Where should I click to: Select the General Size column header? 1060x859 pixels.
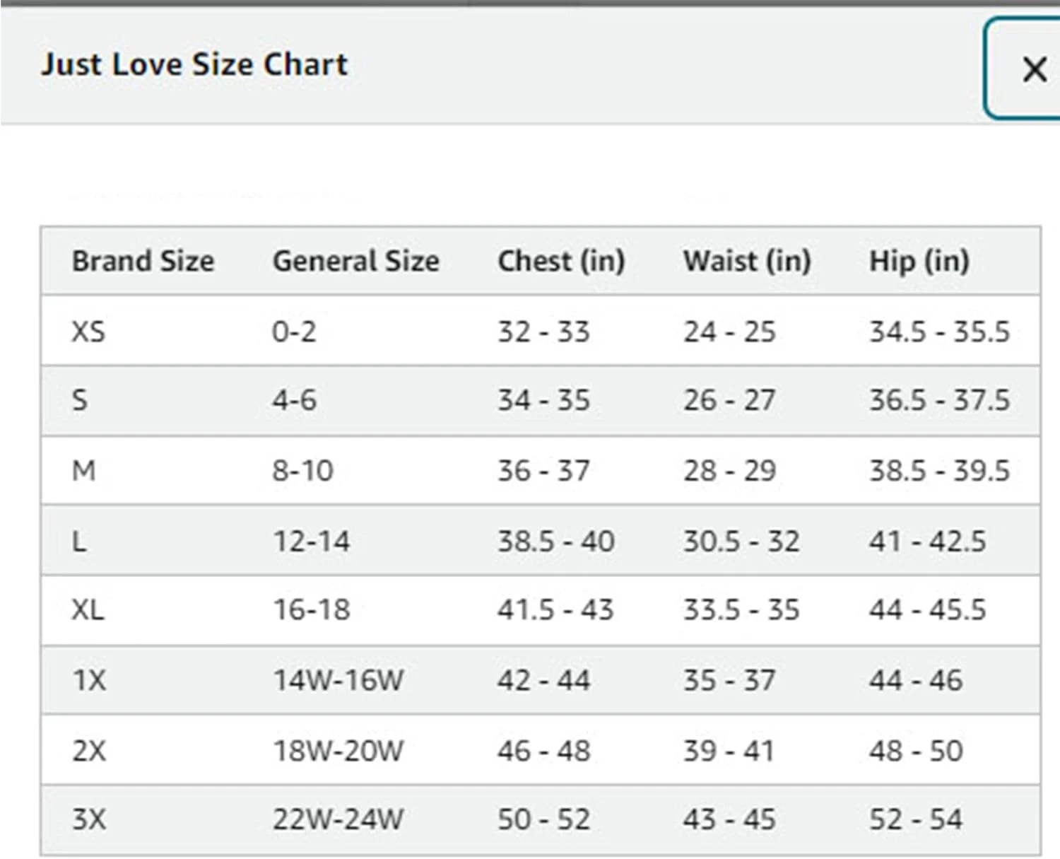tap(355, 261)
